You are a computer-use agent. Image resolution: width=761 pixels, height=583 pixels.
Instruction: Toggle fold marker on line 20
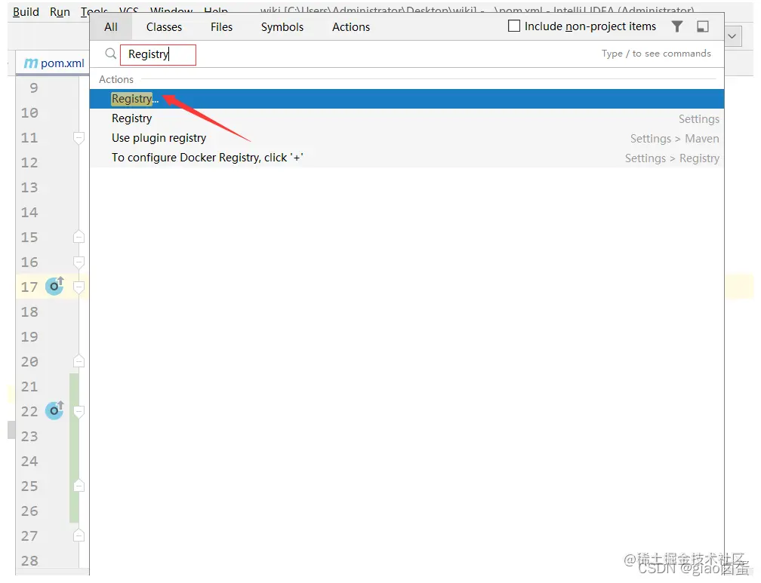click(x=79, y=361)
